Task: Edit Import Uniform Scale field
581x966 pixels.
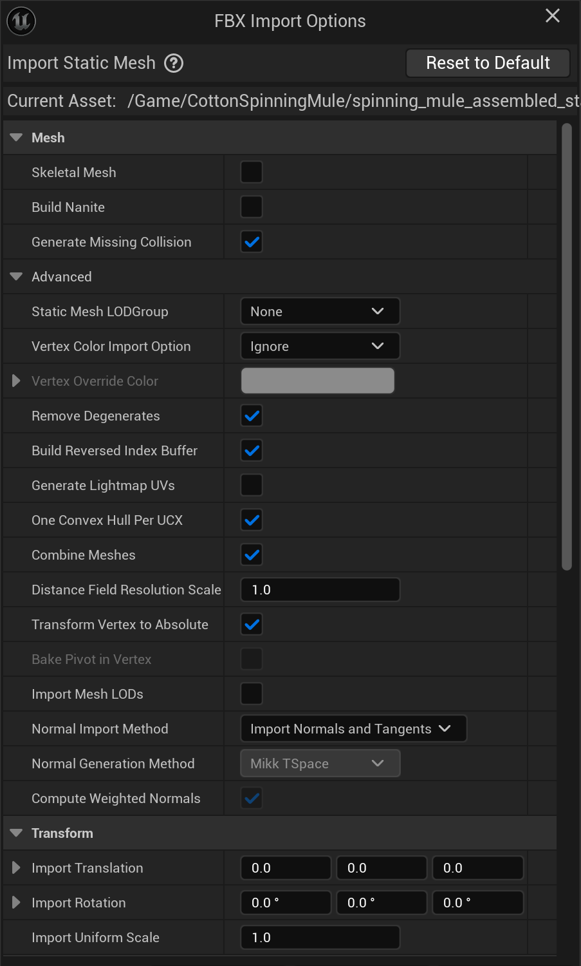Action: pos(320,938)
